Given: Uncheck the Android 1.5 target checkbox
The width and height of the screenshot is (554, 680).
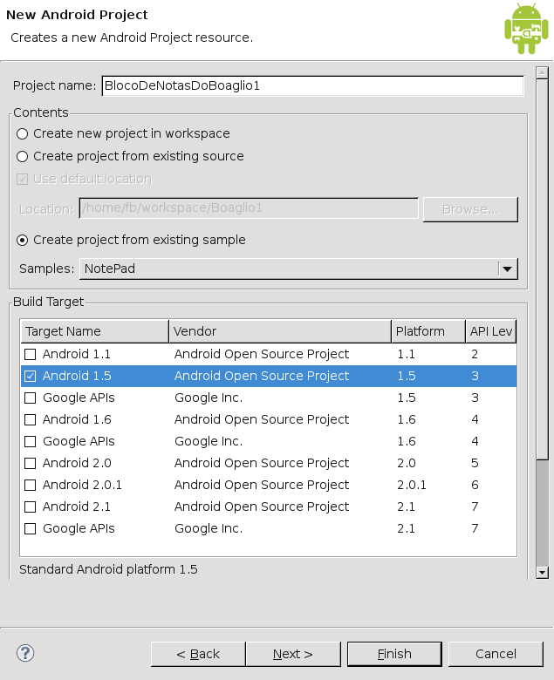Looking at the screenshot, I should coord(30,376).
